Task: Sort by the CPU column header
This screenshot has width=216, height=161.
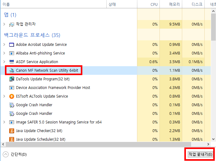Action: tap(148, 4)
